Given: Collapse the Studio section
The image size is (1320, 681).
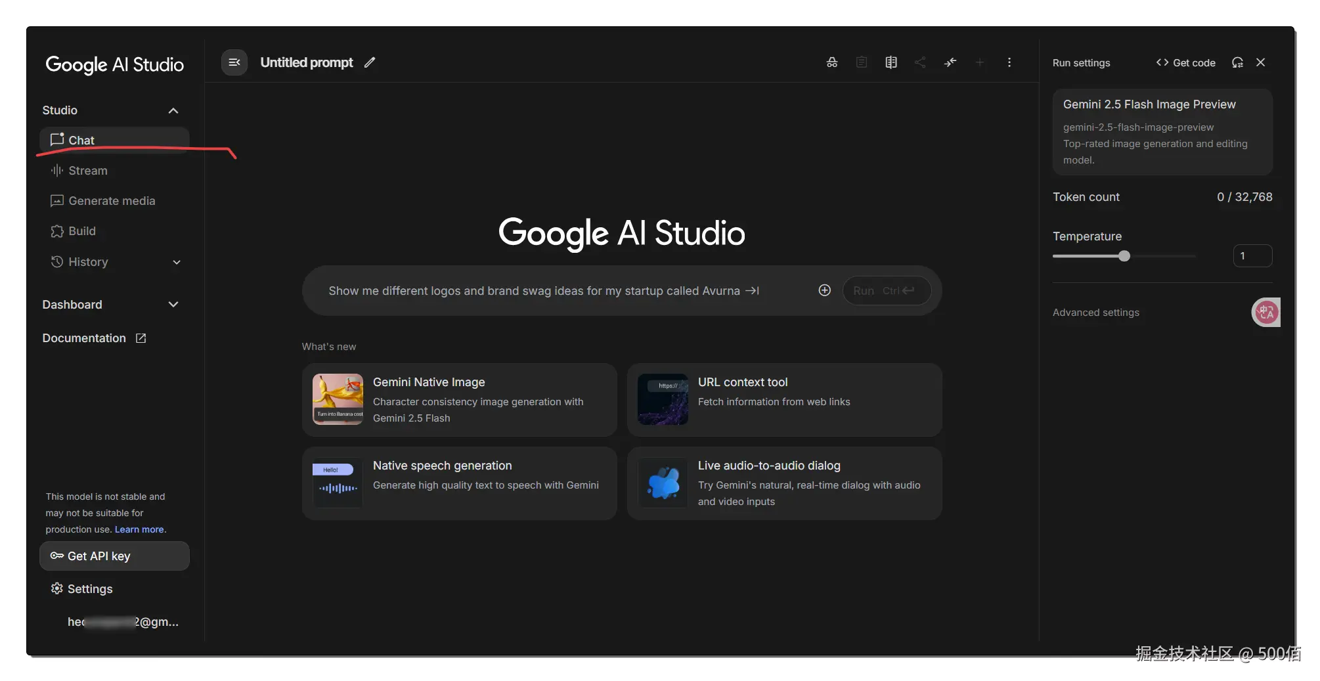Looking at the screenshot, I should pyautogui.click(x=173, y=110).
